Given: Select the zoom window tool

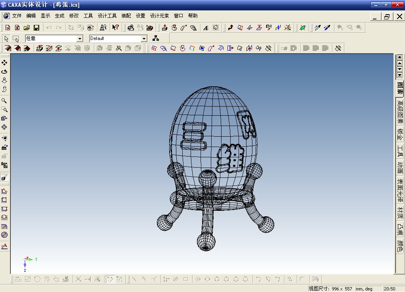Looking at the screenshot, I should [x=4, y=109].
